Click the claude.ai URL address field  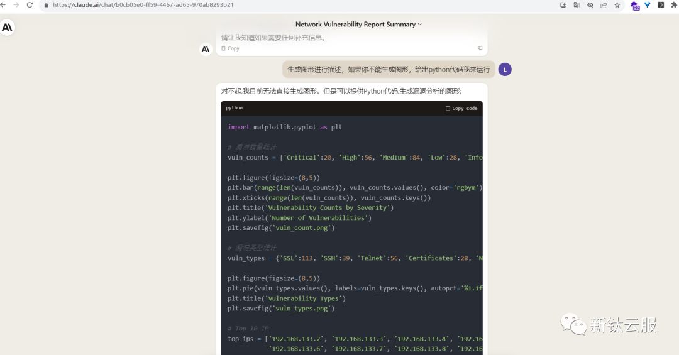click(251, 5)
